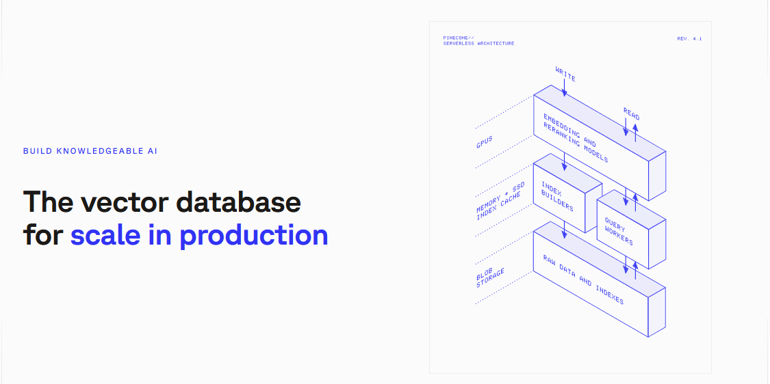Click the Blob Storage layer label
770x384 pixels.
click(x=489, y=277)
